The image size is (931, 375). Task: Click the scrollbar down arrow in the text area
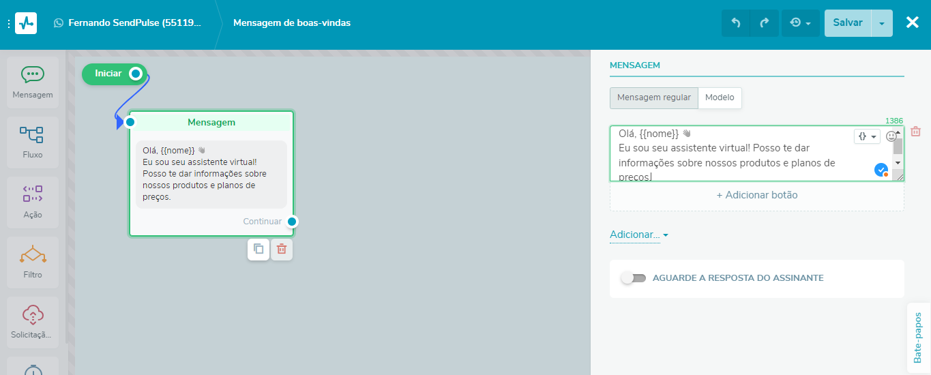(x=898, y=163)
